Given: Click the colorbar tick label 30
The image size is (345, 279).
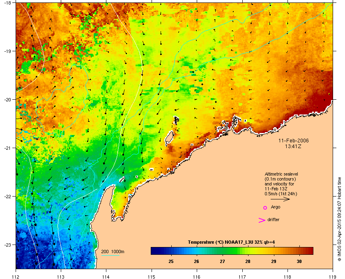Looking at the screenshot, I should tap(299, 261).
